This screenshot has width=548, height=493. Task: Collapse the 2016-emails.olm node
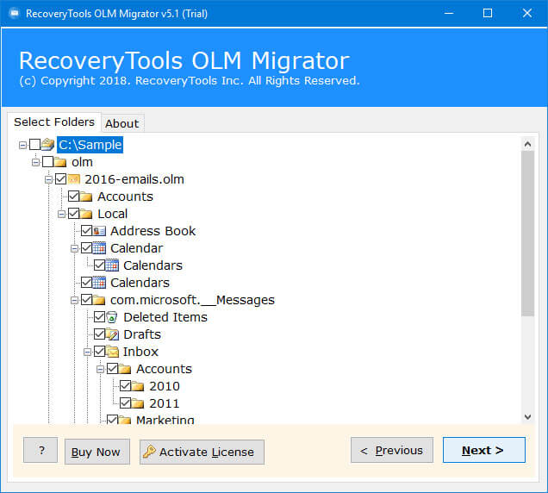48,179
